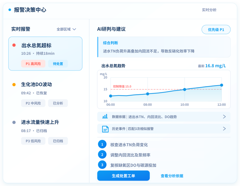Screen dimensions: 240x186
Task: Click the 实时报警 heading
Action: pyautogui.click(x=21, y=29)
